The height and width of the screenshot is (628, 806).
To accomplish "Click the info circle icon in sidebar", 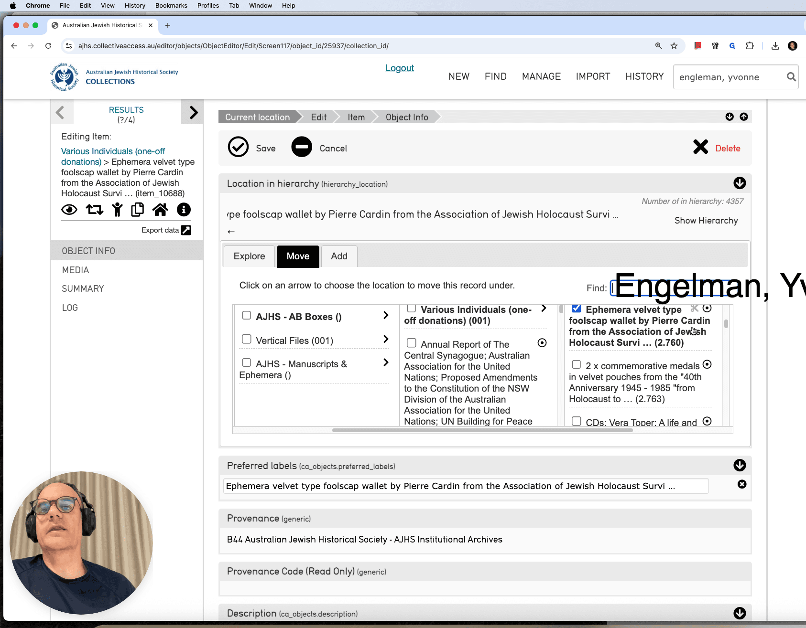I will pos(184,210).
